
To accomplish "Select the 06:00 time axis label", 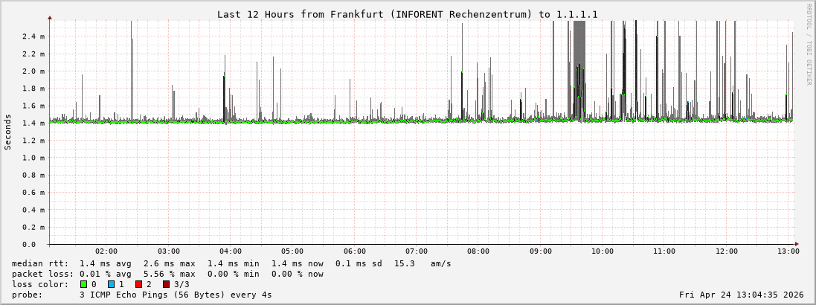I will click(355, 251).
